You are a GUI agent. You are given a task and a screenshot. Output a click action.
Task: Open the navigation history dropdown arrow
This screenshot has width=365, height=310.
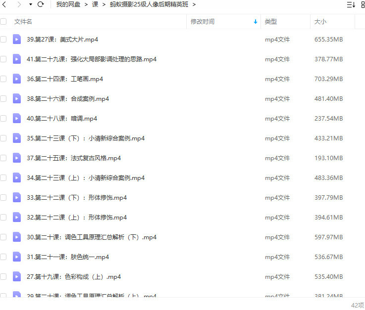click(30, 4)
